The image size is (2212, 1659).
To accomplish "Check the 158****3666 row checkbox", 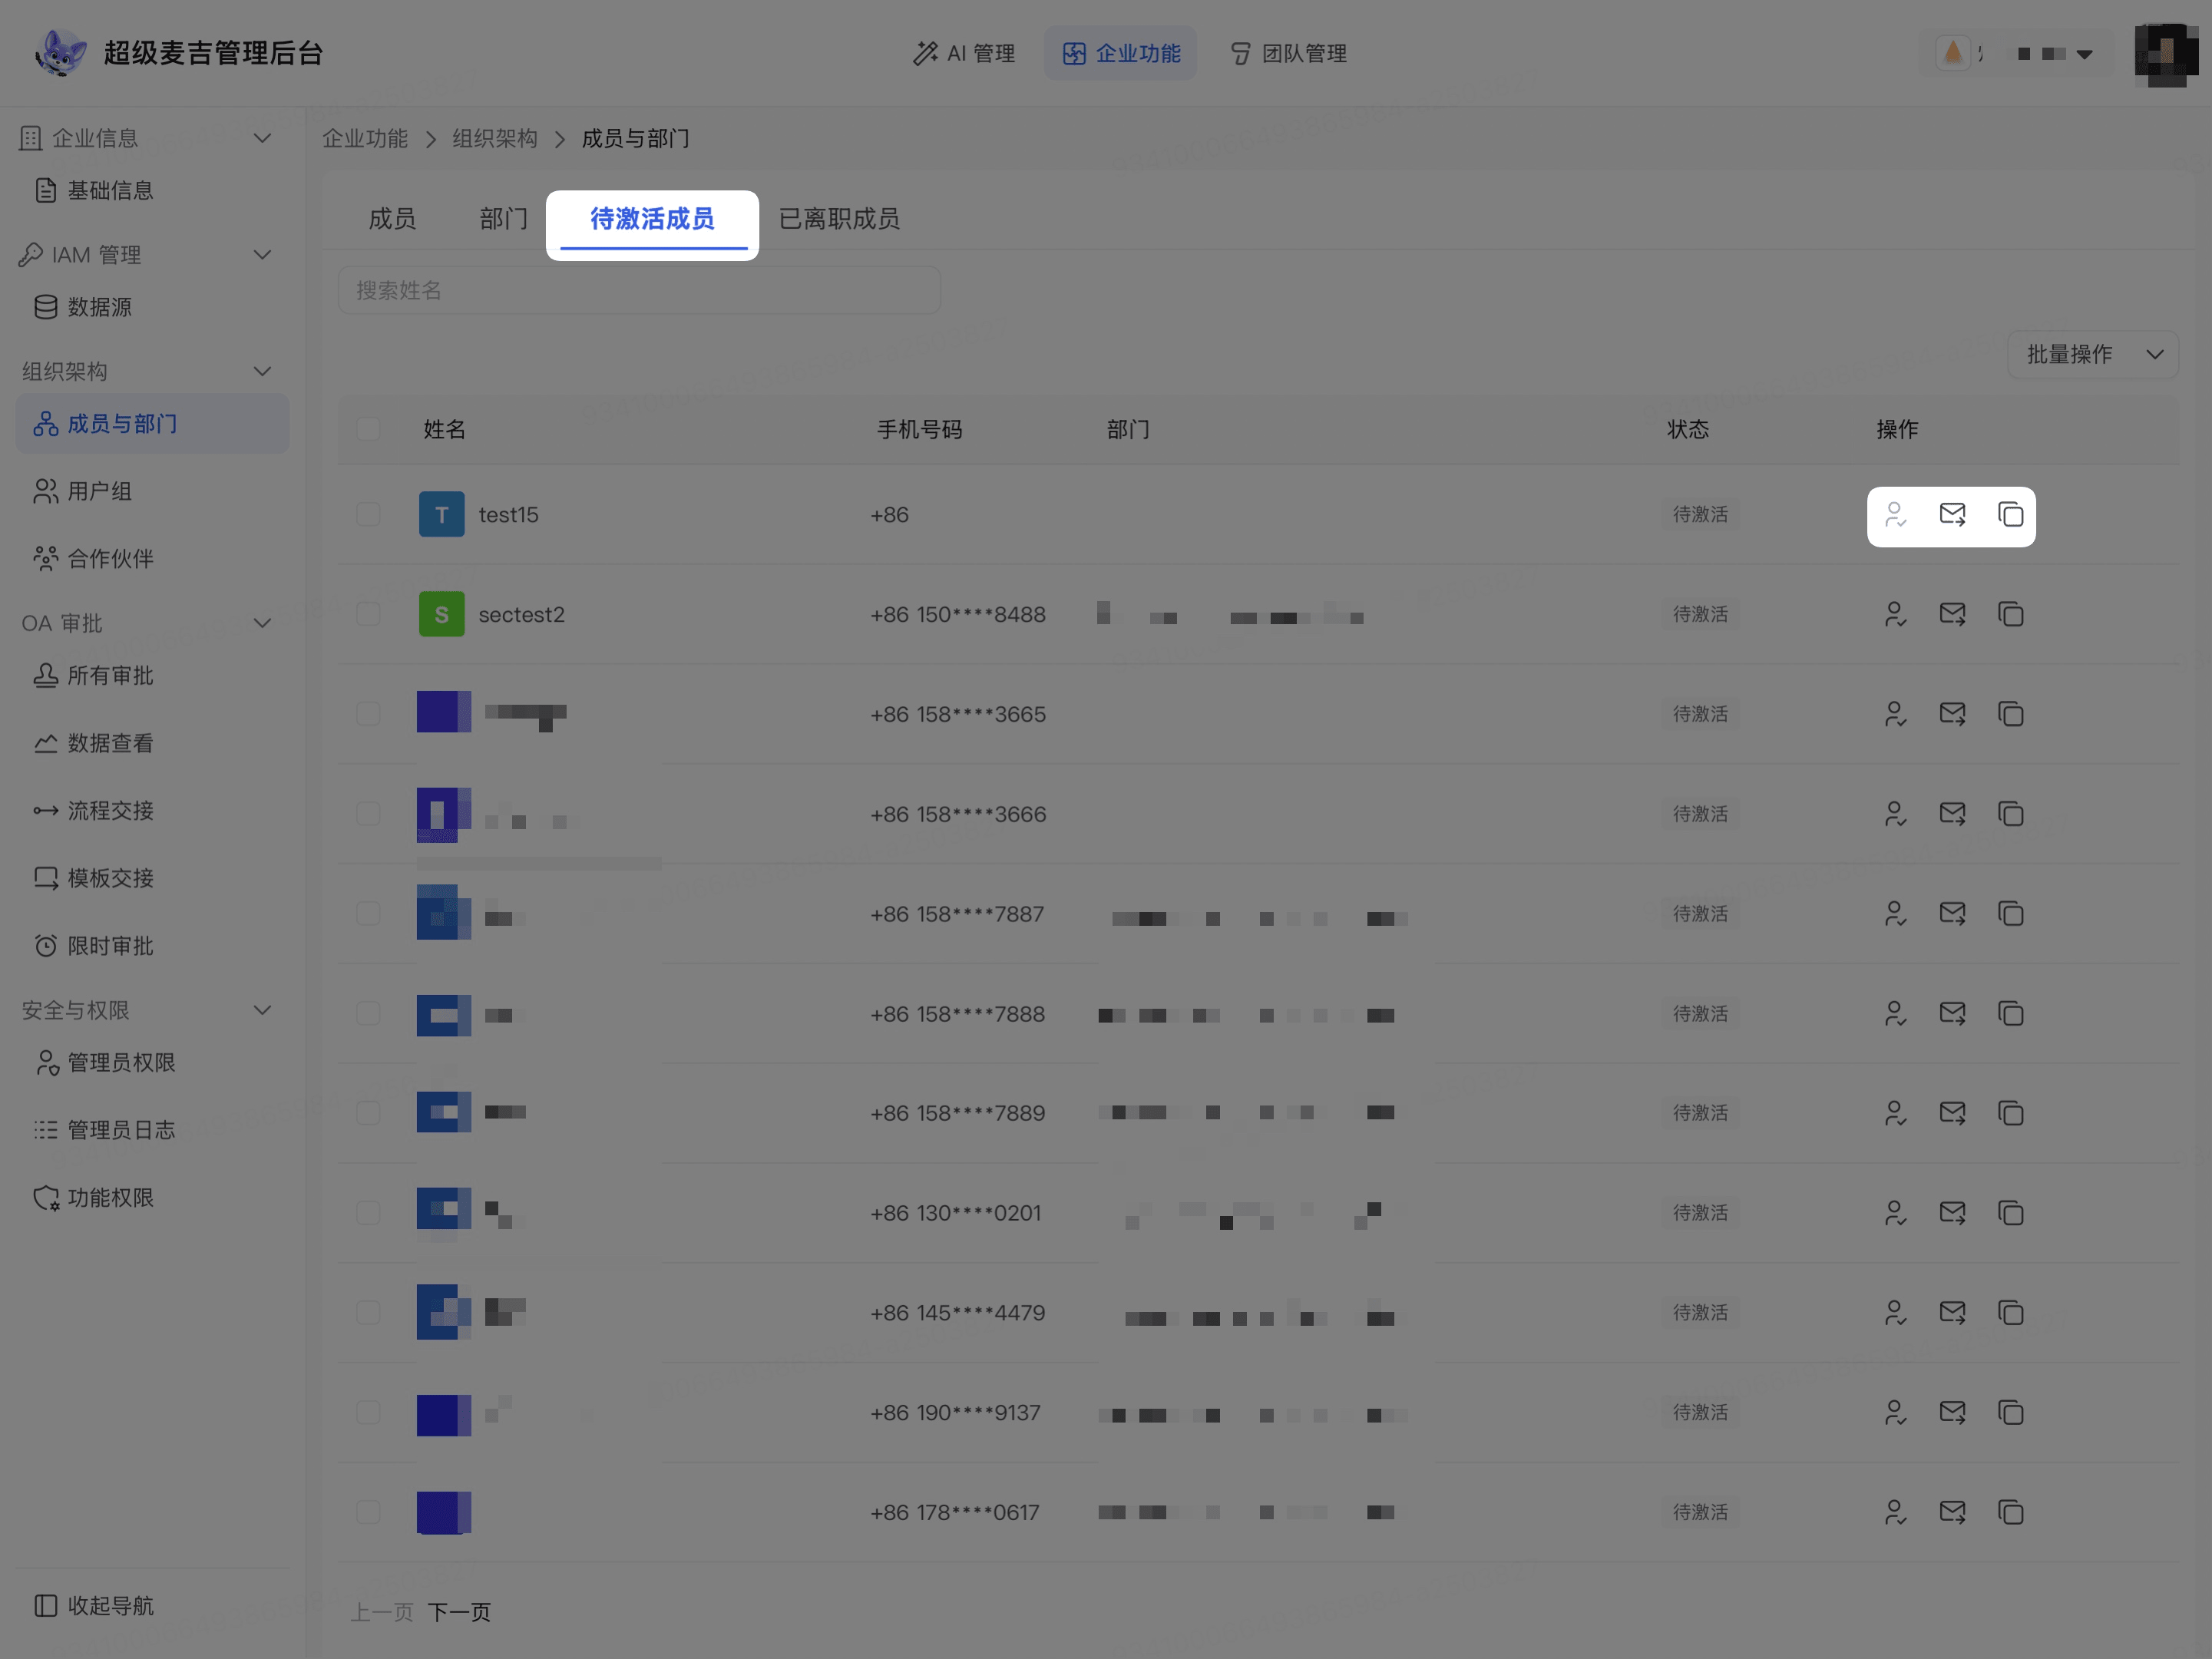I will pyautogui.click(x=368, y=814).
